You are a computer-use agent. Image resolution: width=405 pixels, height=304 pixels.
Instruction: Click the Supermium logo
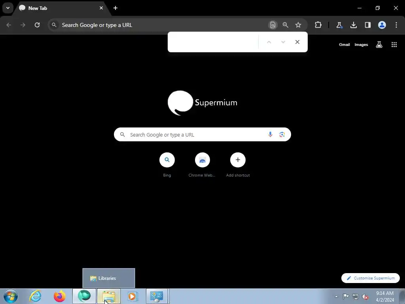pos(202,103)
